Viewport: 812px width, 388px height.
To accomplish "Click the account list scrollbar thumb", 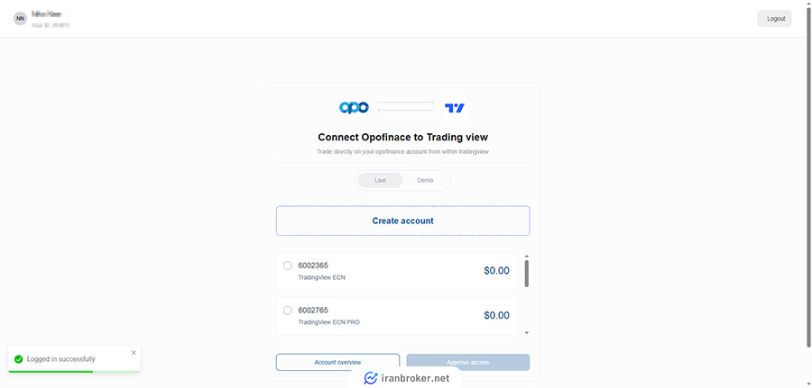I will [x=526, y=273].
